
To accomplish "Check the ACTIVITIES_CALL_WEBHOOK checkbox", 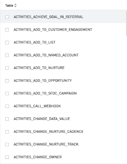I will [x=7, y=106].
